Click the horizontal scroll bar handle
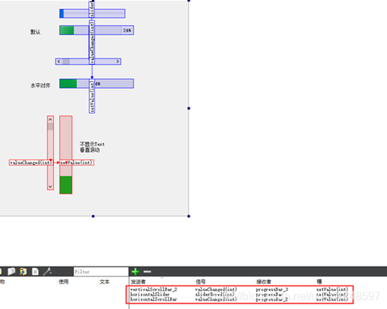Image resolution: width=387 pixels, height=309 pixels. point(66,62)
